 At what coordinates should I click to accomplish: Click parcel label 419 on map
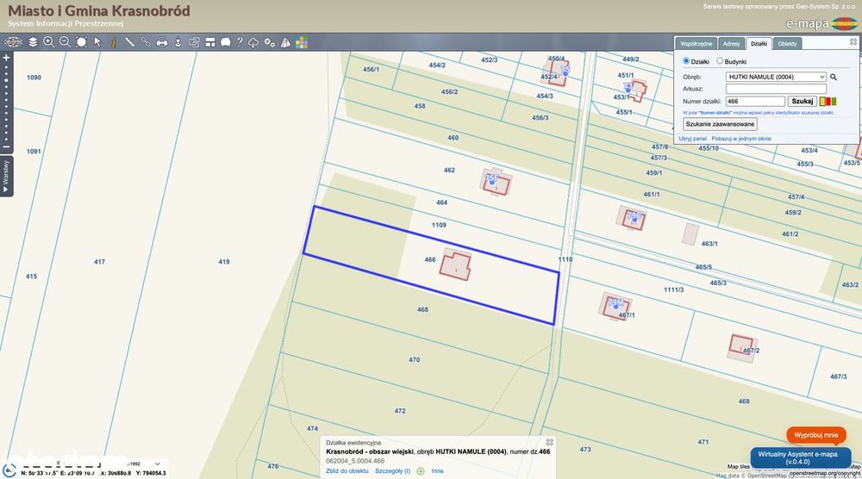pyautogui.click(x=224, y=262)
